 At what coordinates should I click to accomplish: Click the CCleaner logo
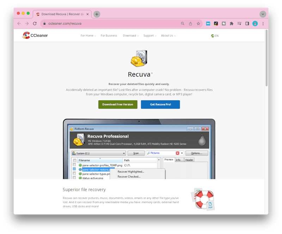(x=35, y=35)
